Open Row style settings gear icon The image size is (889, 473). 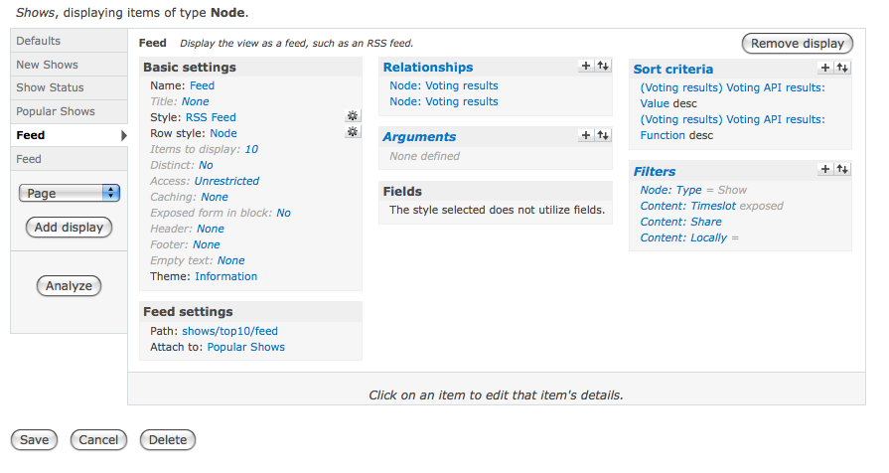coord(352,132)
